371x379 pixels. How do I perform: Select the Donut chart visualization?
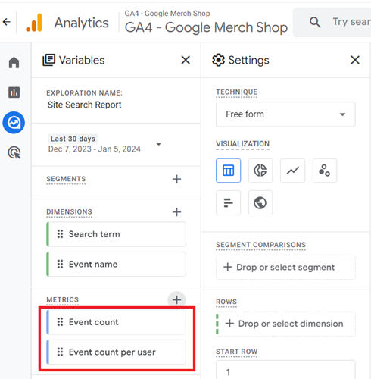(260, 171)
